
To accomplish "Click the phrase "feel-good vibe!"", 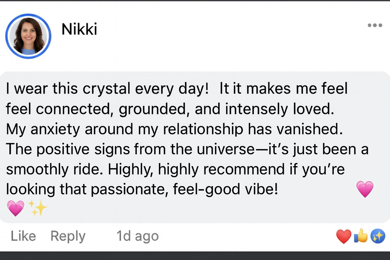I will [225, 189].
